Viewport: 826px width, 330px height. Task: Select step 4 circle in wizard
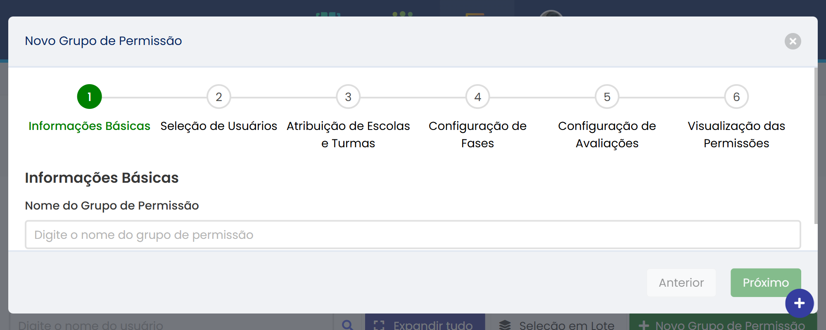pyautogui.click(x=477, y=97)
